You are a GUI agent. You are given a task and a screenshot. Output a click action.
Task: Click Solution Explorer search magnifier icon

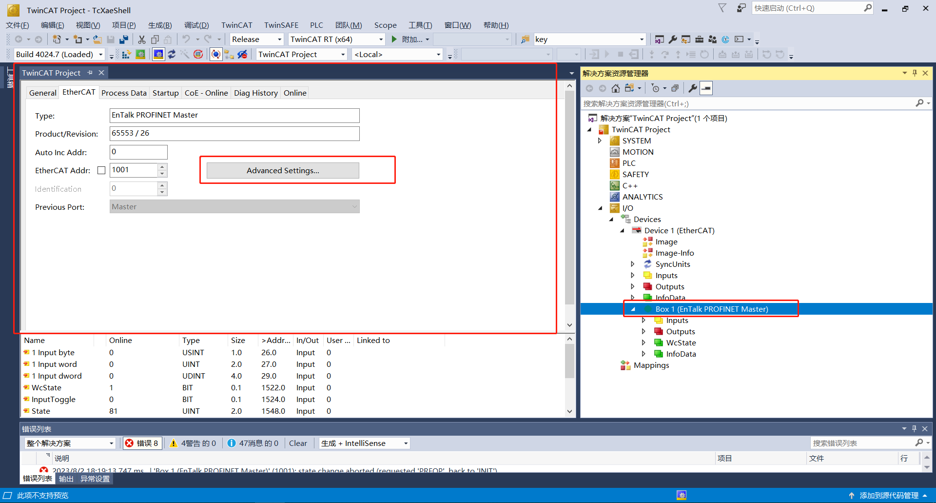click(919, 103)
